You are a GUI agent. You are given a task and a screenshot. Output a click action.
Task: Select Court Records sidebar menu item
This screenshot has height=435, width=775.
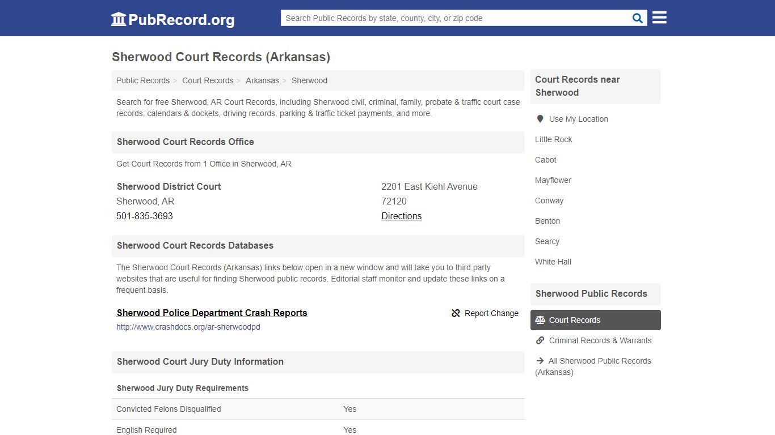596,320
